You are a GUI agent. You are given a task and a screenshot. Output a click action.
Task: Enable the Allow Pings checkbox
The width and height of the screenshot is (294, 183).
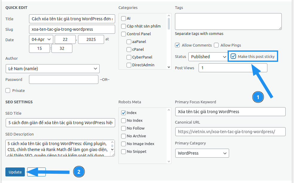click(x=216, y=45)
